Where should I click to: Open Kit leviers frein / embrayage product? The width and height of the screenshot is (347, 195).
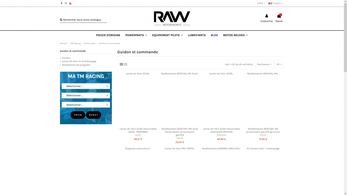tap(263, 149)
